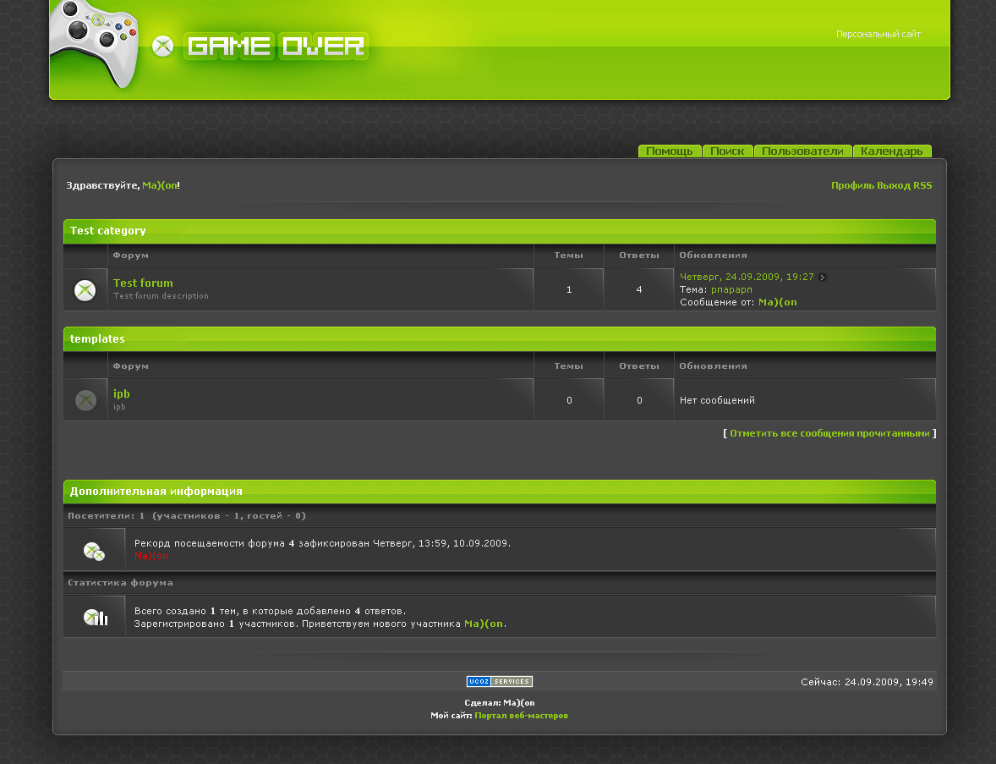
Task: Click newest member Ma)(on link
Action: pos(484,624)
